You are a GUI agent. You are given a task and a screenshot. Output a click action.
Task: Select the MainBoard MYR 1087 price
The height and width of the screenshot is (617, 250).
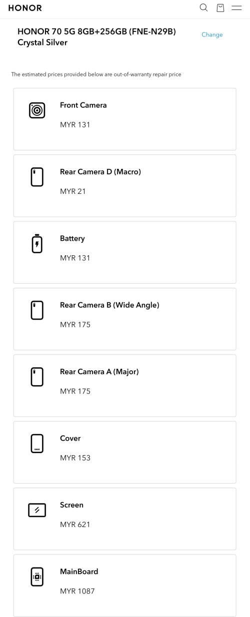[77, 591]
